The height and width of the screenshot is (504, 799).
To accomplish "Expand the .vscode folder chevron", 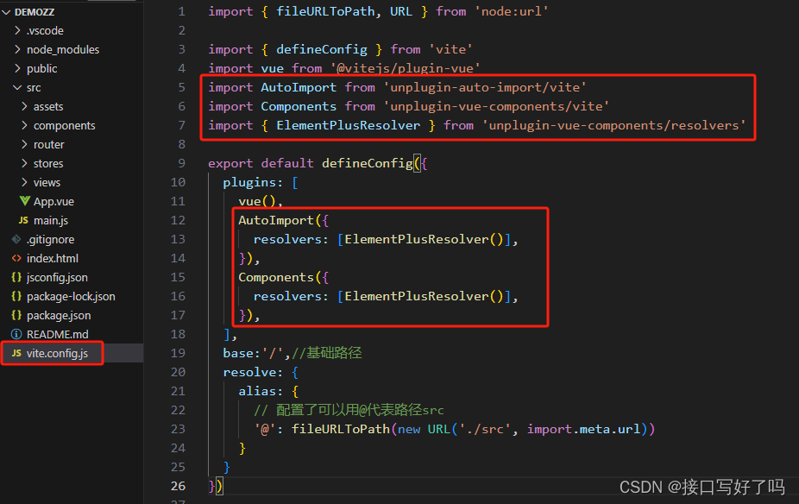I will [18, 30].
